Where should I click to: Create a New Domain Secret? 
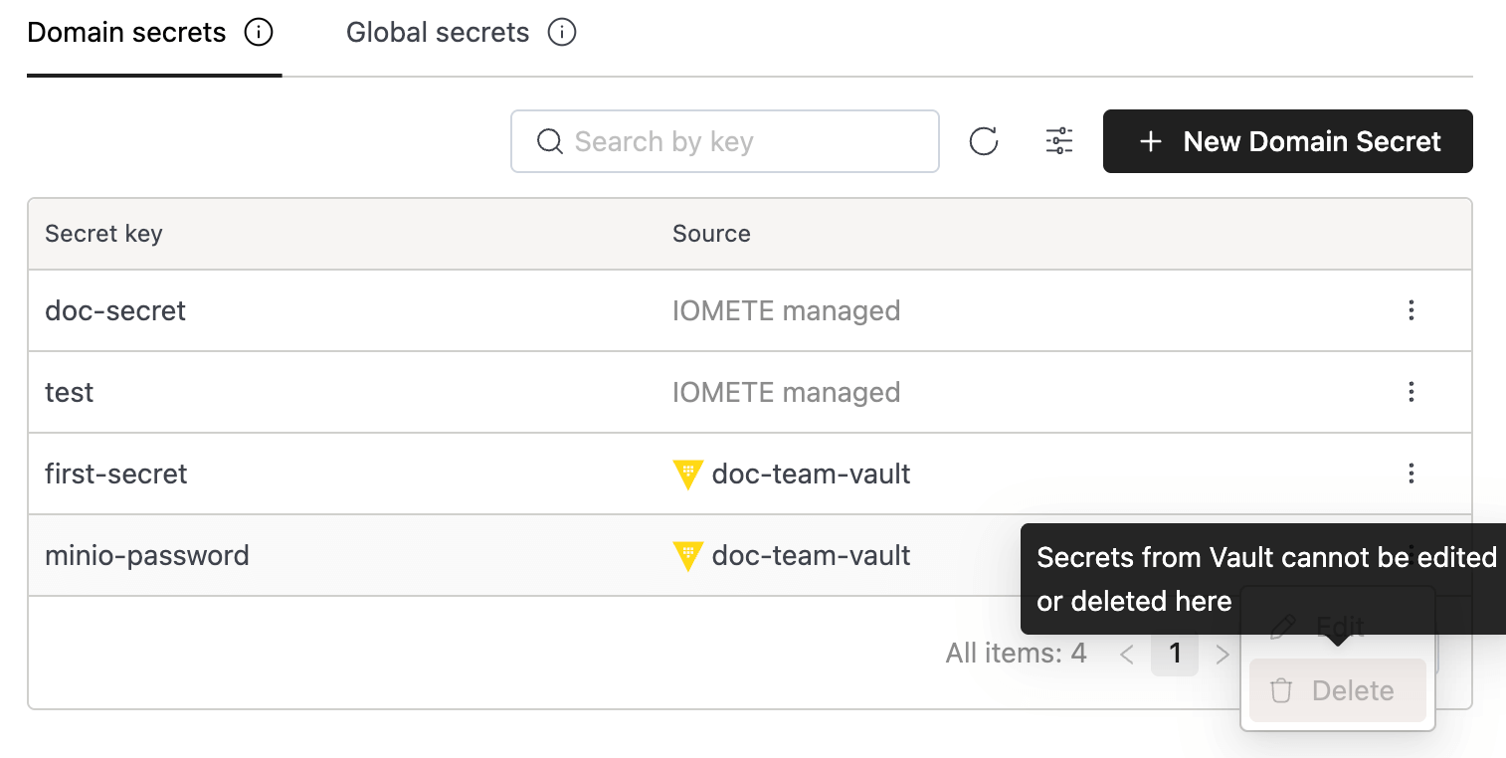point(1287,141)
